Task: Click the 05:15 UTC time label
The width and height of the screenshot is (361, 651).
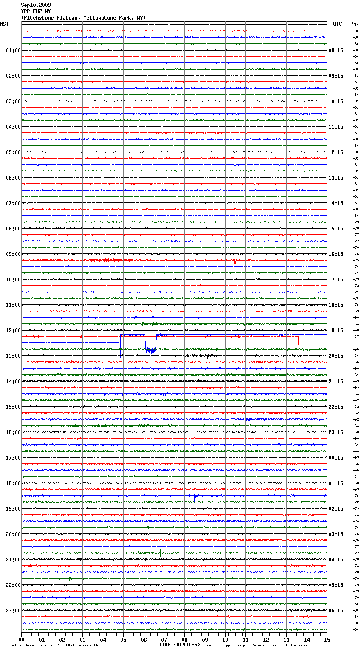Action: [x=336, y=585]
